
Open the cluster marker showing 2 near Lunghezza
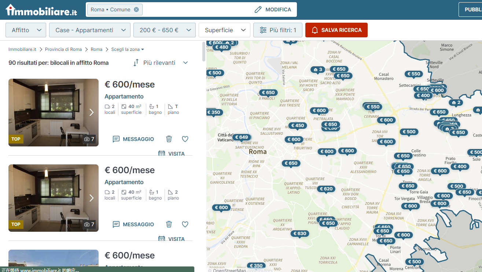point(456,103)
